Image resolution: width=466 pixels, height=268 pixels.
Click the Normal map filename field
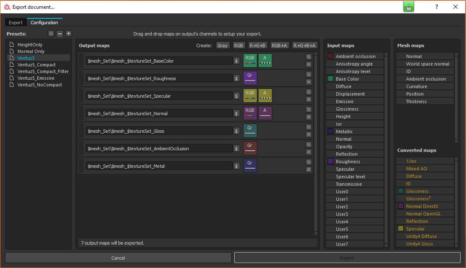159,114
